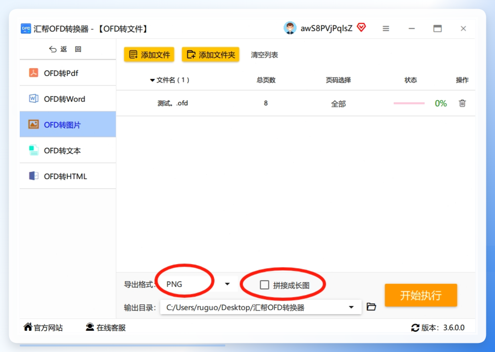The height and width of the screenshot is (352, 495).
Task: Click the 添加文件 button
Action: tap(149, 55)
